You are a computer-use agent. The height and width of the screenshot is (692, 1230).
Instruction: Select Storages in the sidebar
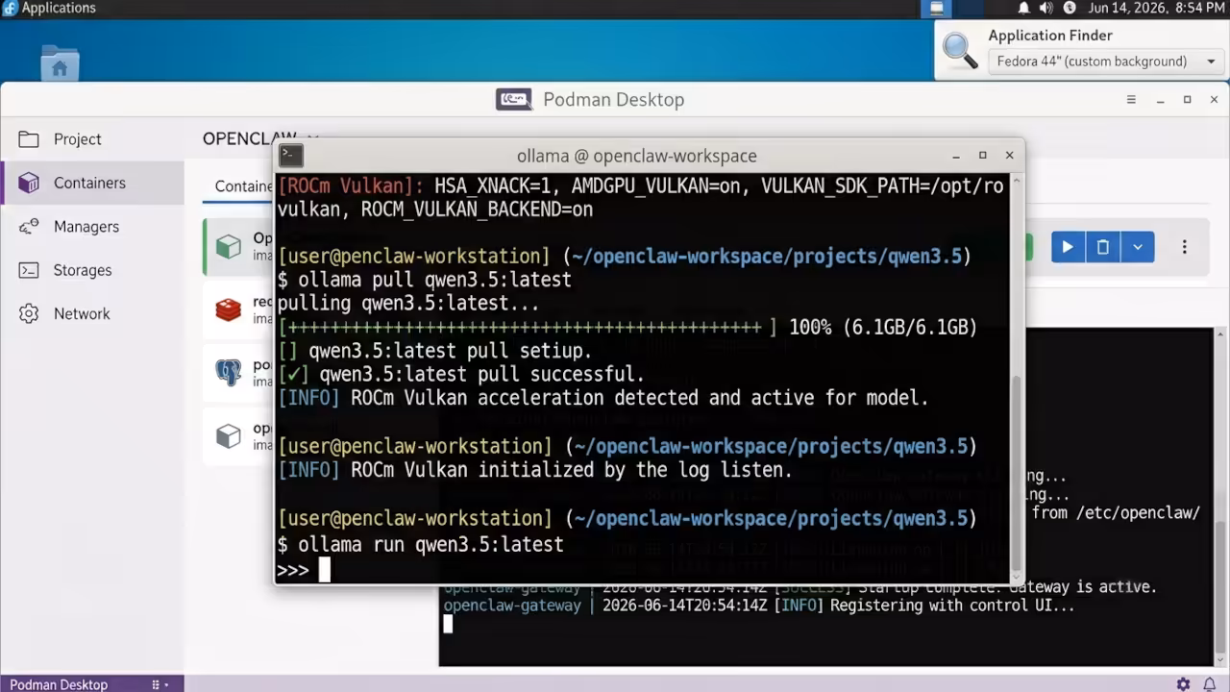pos(92,270)
